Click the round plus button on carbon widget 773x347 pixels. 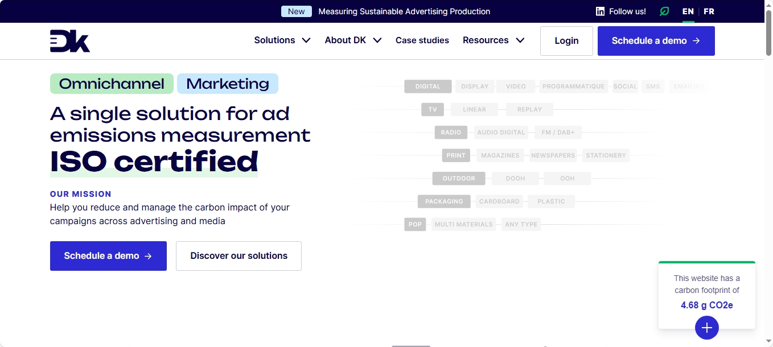coord(707,328)
